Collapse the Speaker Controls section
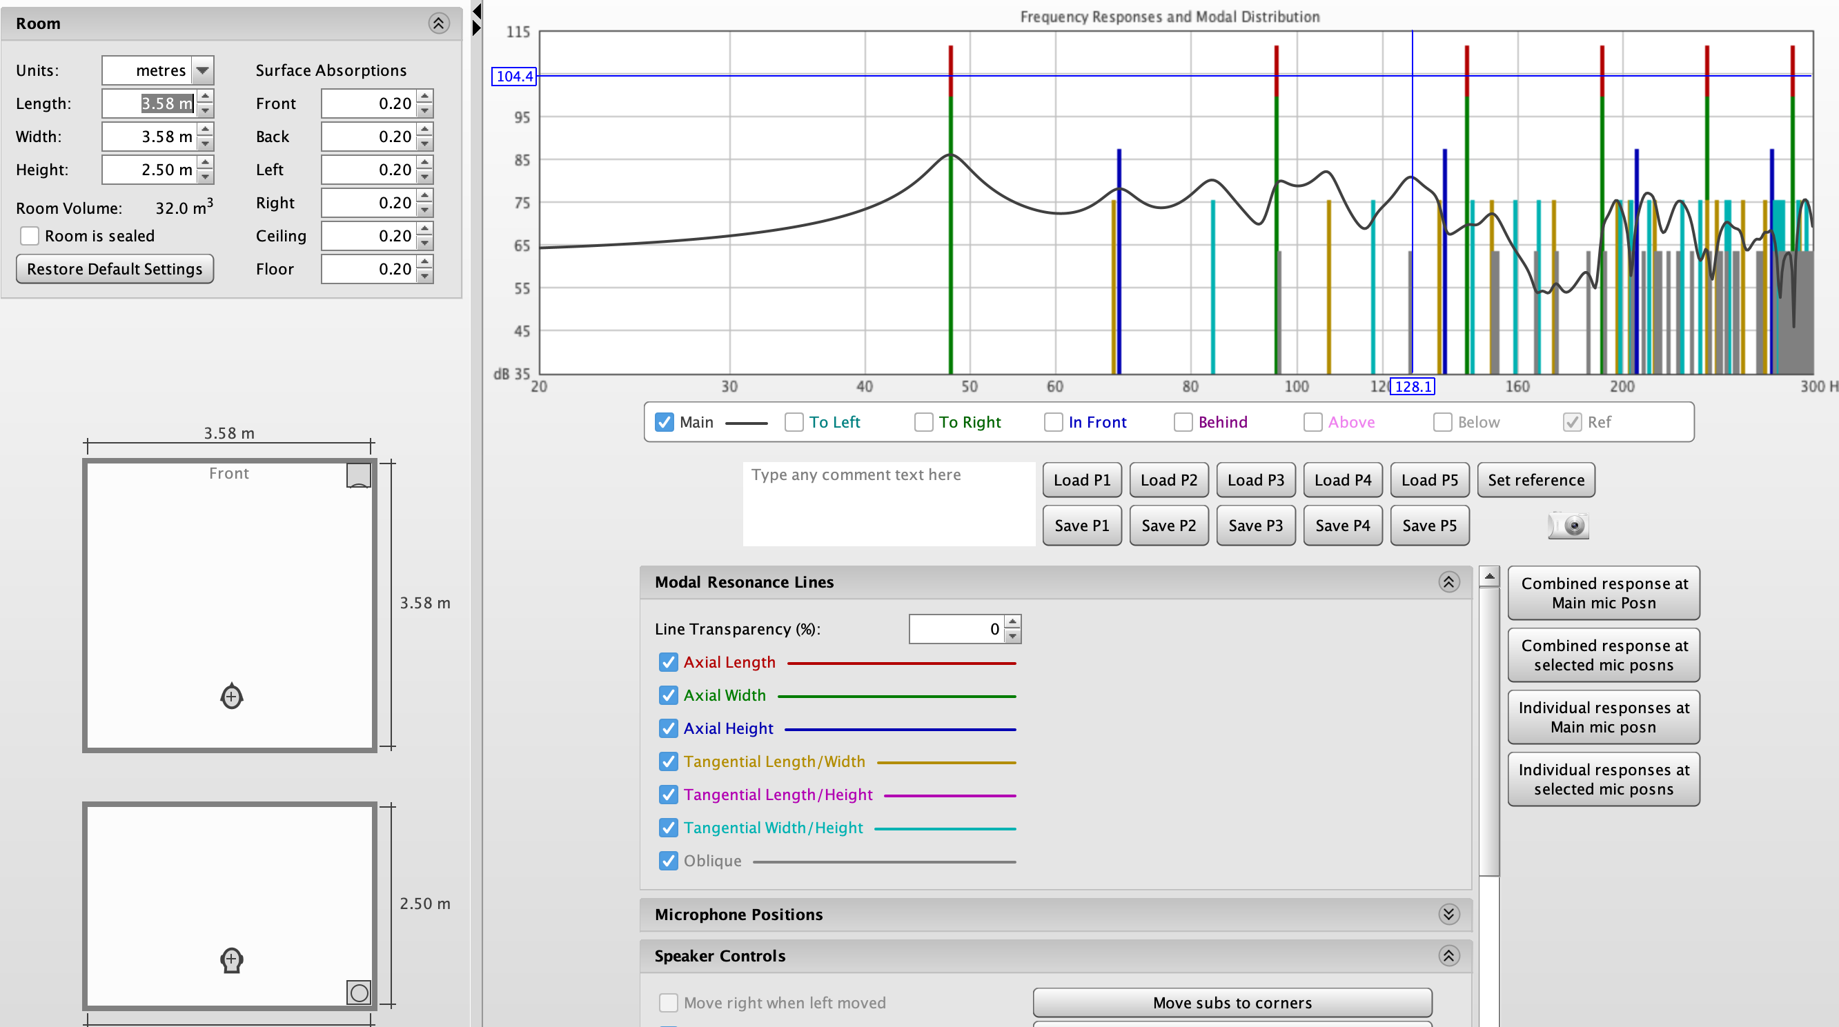1839x1027 pixels. point(1448,956)
